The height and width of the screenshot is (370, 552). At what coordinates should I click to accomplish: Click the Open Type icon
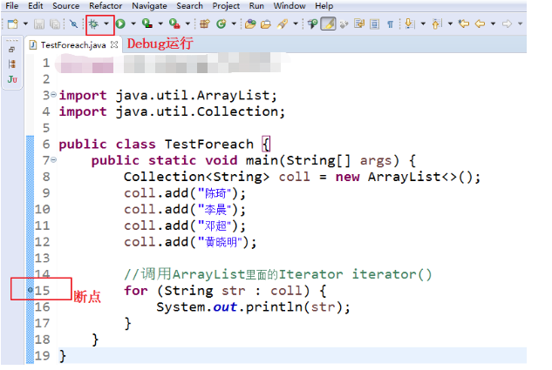pyautogui.click(x=250, y=24)
